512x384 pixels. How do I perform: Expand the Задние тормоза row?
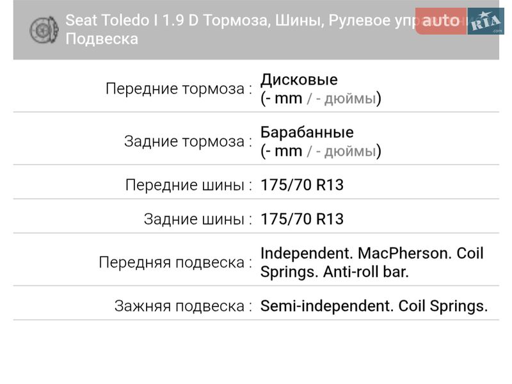pyautogui.click(x=256, y=141)
